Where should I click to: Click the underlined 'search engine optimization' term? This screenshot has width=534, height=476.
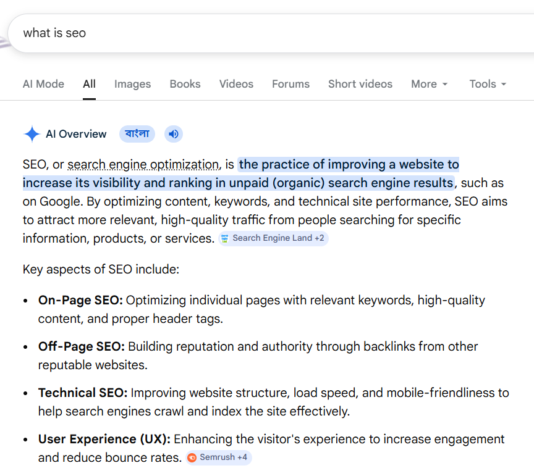tap(143, 165)
